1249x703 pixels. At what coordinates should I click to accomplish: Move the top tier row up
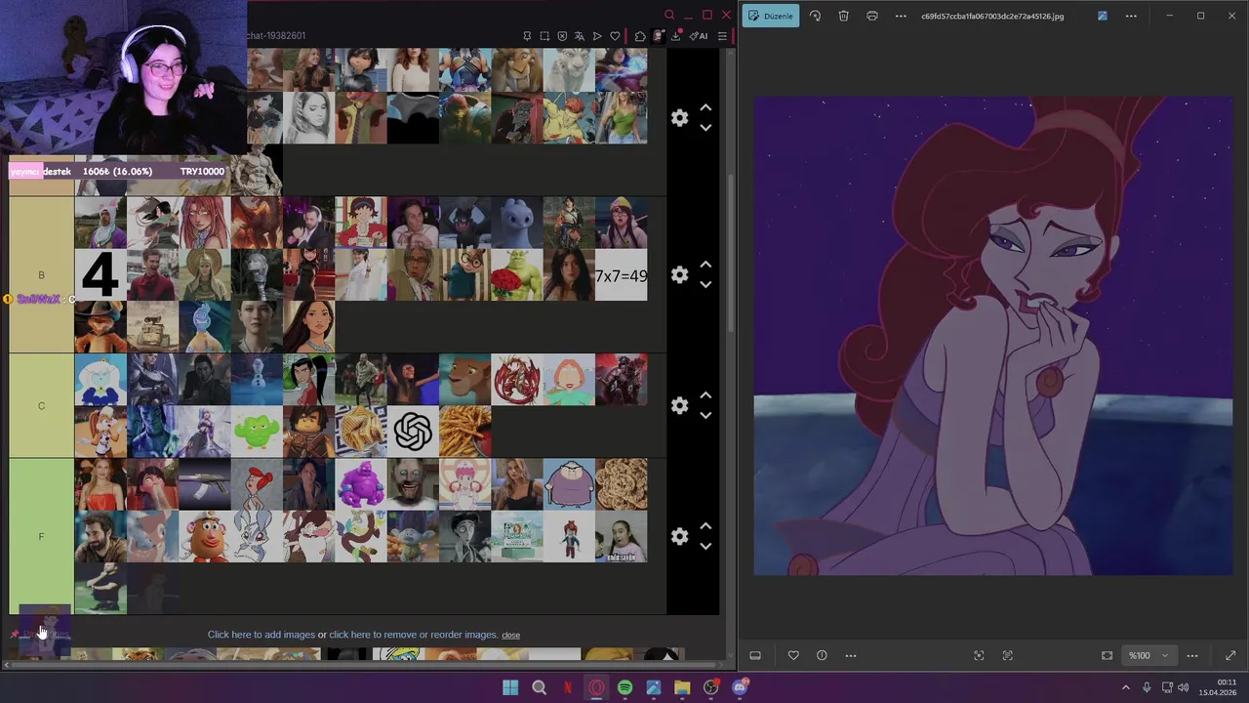pos(705,108)
